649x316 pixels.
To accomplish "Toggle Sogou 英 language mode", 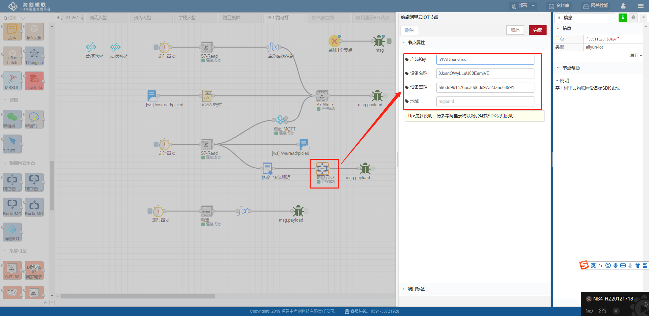I will point(593,265).
